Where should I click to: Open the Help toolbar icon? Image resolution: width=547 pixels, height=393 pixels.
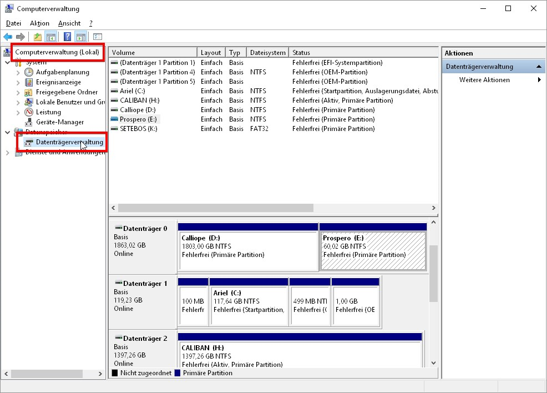pos(67,37)
